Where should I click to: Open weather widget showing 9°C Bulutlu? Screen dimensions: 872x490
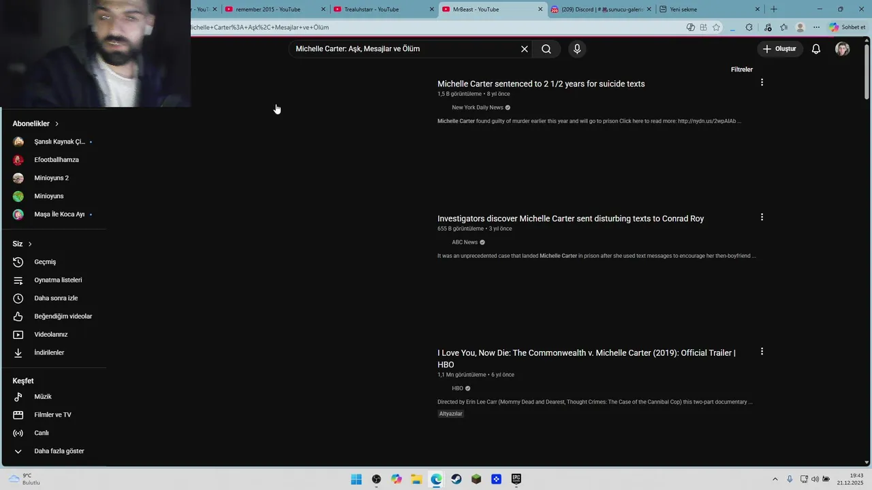[25, 479]
